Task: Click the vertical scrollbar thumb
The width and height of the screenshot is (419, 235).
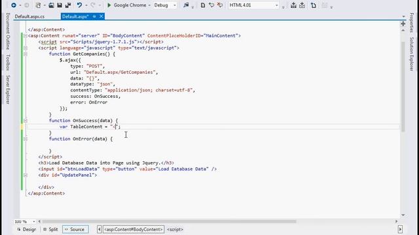Action: click(x=403, y=86)
